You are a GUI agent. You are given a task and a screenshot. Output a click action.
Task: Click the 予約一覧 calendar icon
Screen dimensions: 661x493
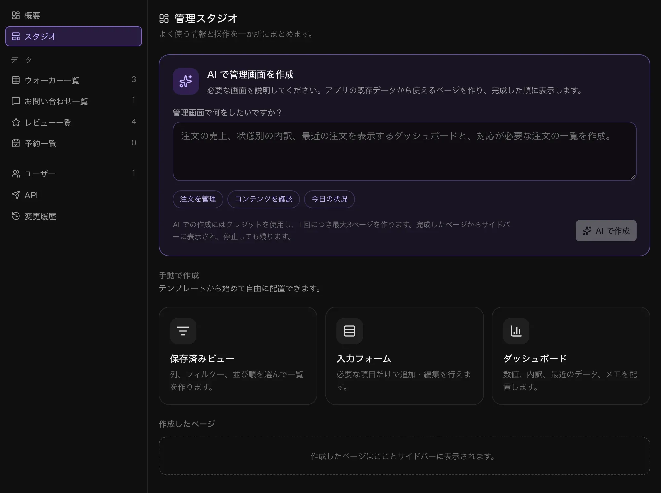point(16,143)
